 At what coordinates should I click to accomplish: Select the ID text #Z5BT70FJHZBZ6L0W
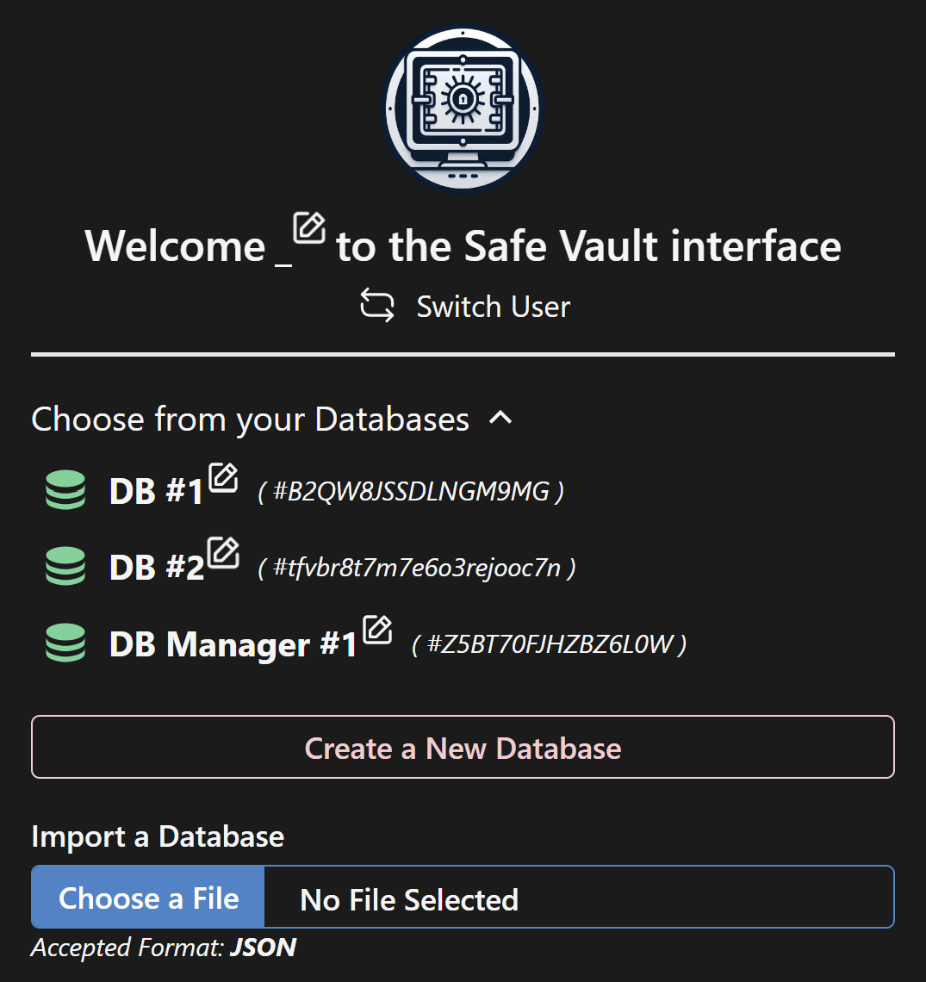[x=550, y=644]
